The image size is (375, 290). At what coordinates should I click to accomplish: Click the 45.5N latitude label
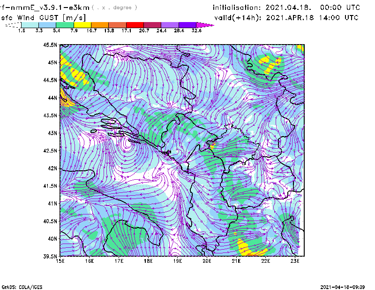coord(50,45)
